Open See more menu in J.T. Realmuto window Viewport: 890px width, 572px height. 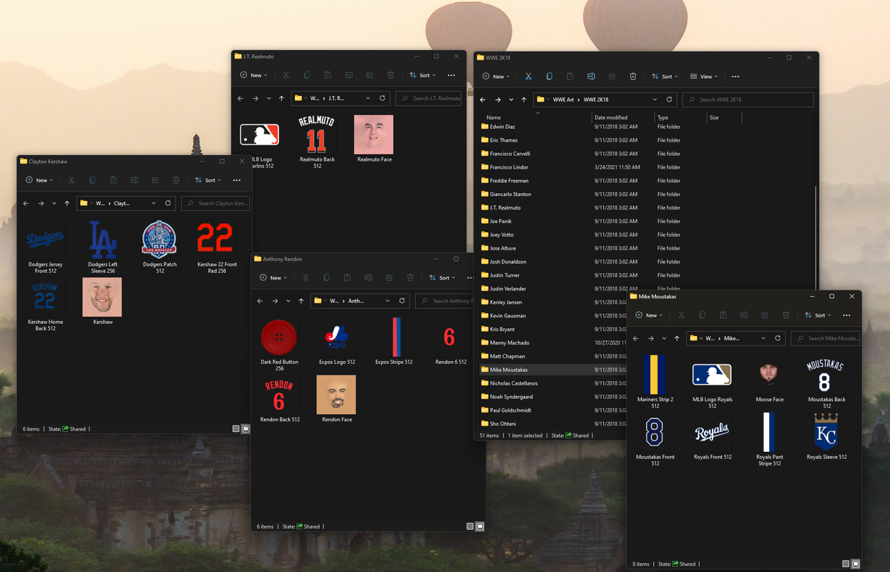451,75
